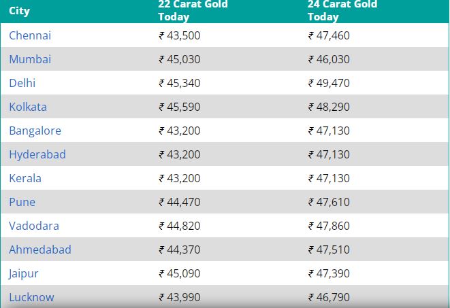450x308 pixels.
Task: Click Delhi's 24 carat price ₹ 49,470
Action: [x=329, y=83]
